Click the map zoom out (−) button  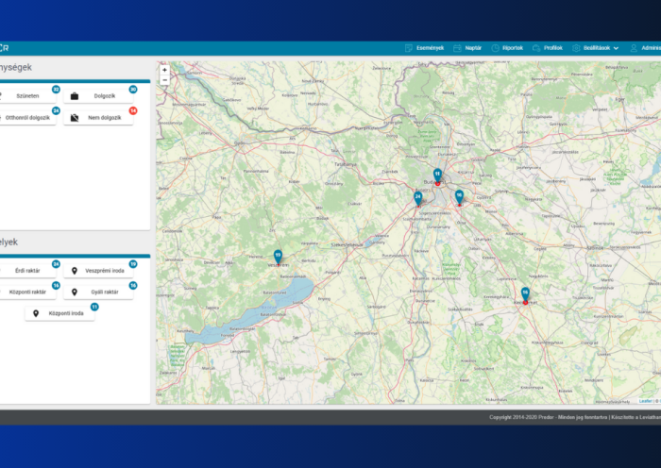click(x=164, y=80)
